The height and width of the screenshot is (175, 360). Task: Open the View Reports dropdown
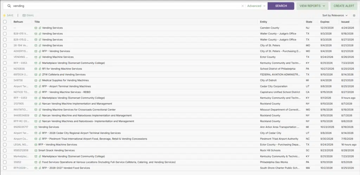pyautogui.click(x=312, y=6)
